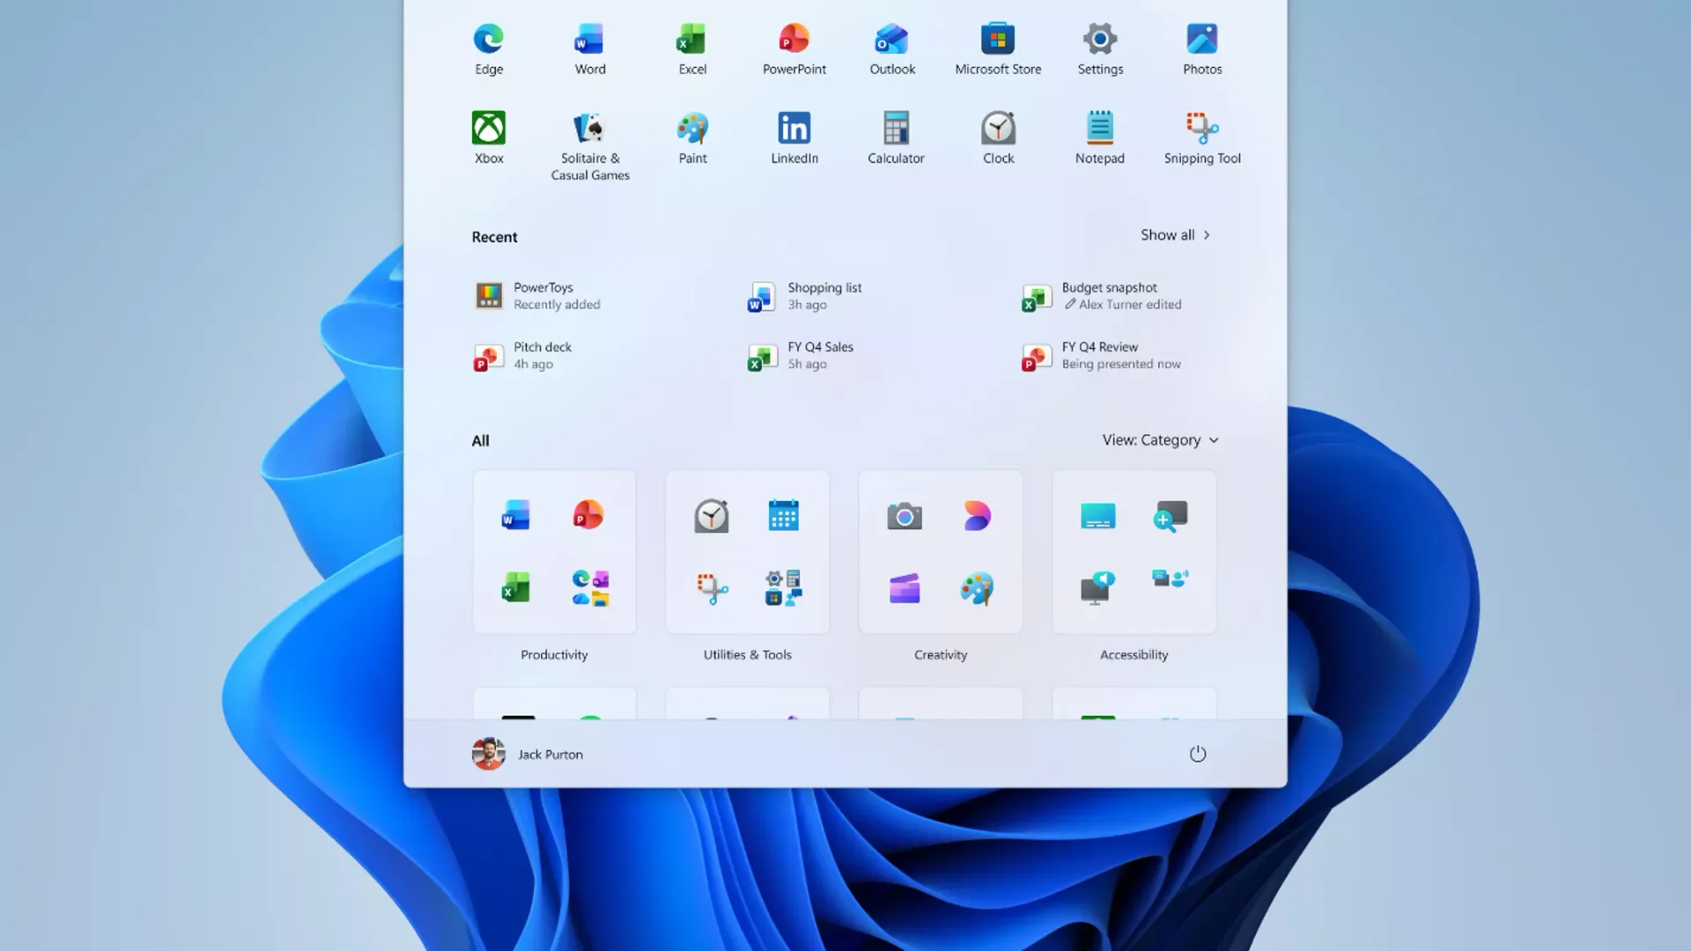Open Jack Purton user account menu

pyautogui.click(x=528, y=754)
